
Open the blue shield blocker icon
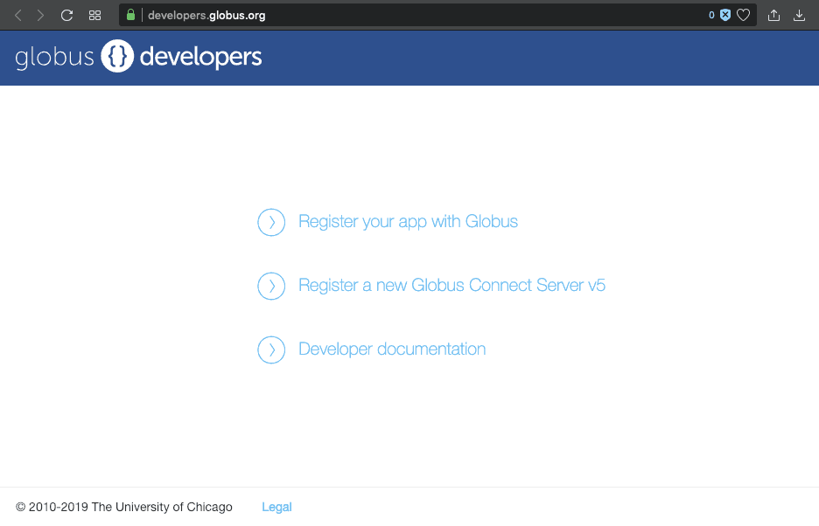tap(724, 15)
